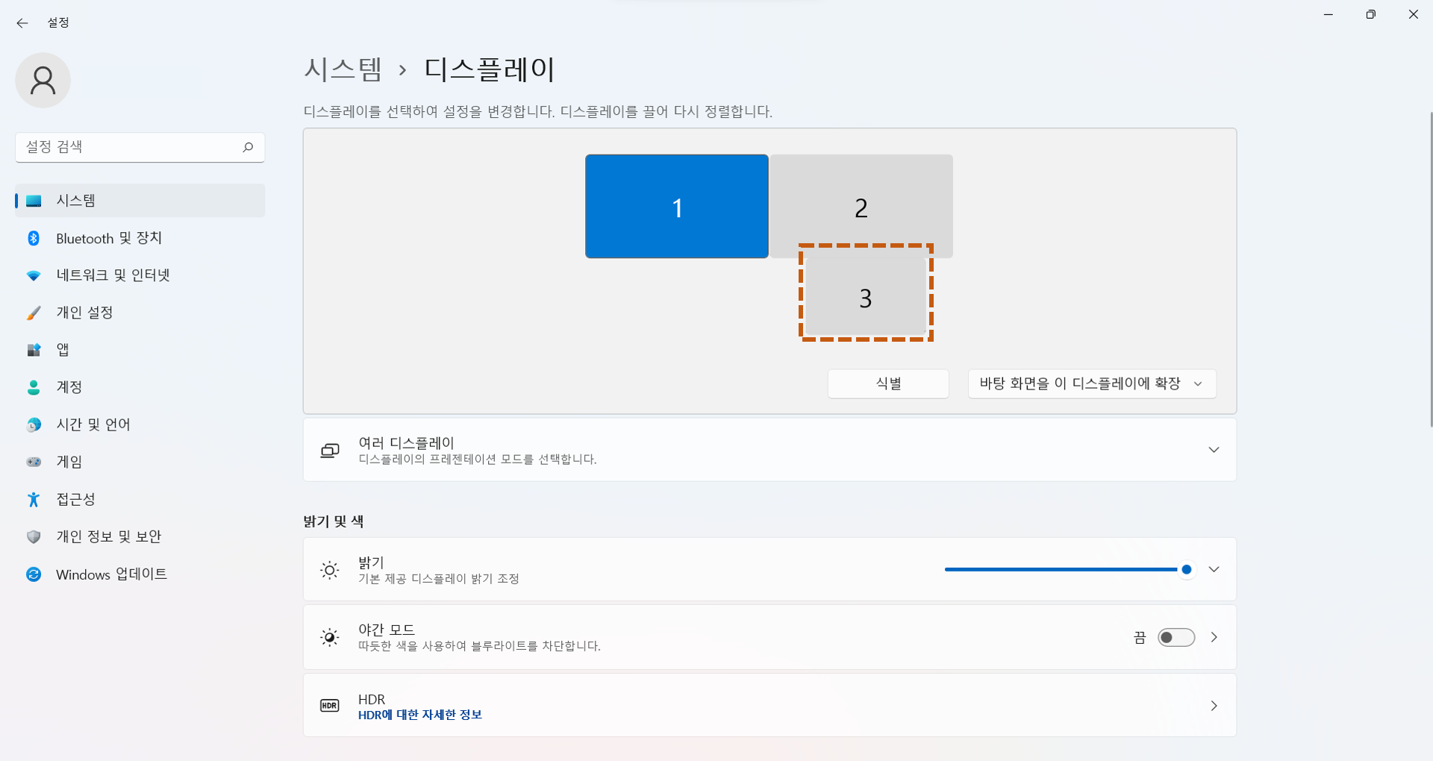This screenshot has width=1433, height=761.
Task: Open 시스템 settings category
Action: 140,201
